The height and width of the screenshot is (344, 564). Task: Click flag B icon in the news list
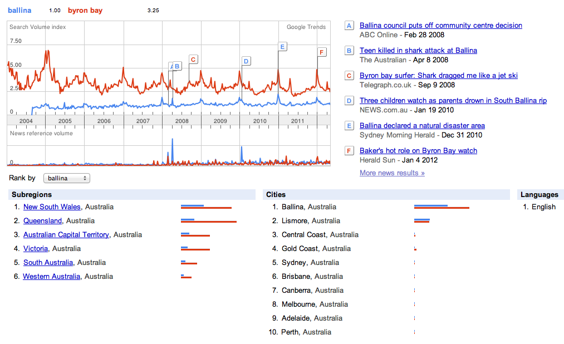[x=349, y=51]
